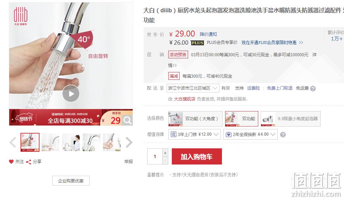This screenshot has width=344, height=200.
Task: Click the 企业购更优惠 button
Action: (x=71, y=181)
